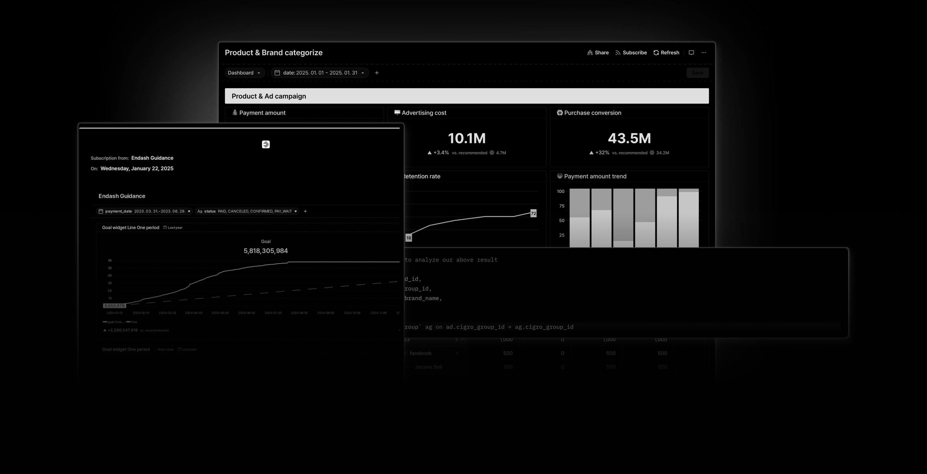Expand the date range filter dropdown
This screenshot has height=474, width=927.
click(x=363, y=72)
